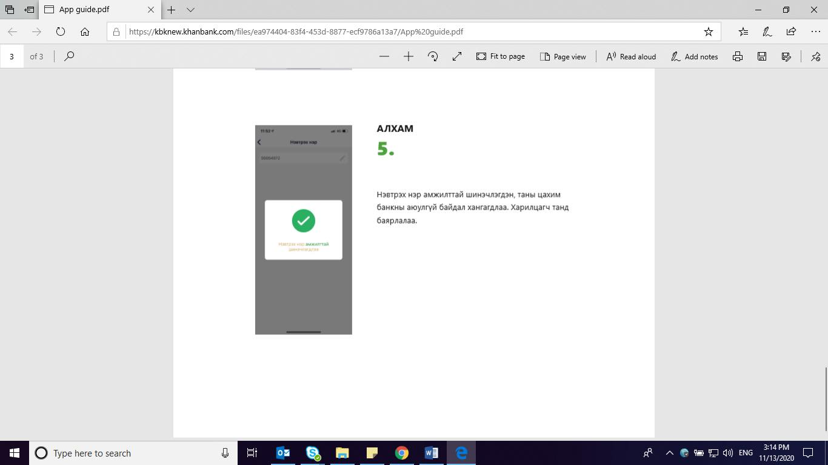
Task: Add this page to favorites star
Action: pyautogui.click(x=708, y=31)
